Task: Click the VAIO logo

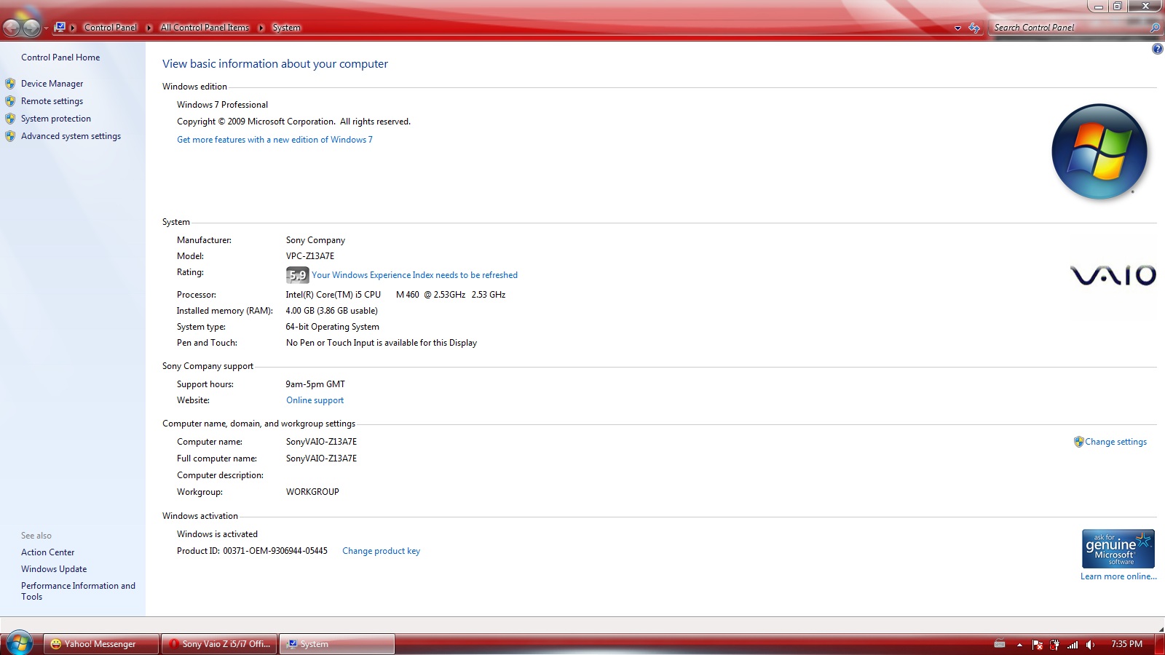Action: (1113, 275)
